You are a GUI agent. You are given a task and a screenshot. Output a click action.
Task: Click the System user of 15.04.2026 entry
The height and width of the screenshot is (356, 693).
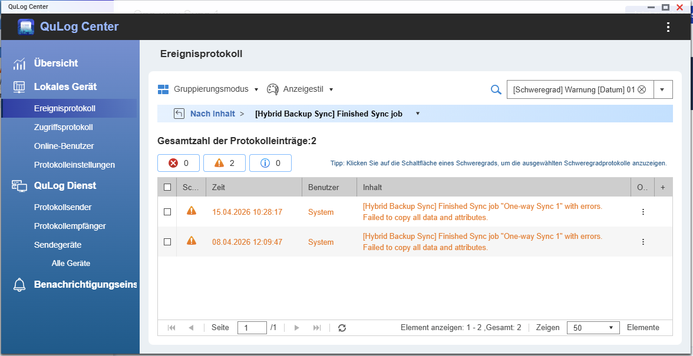(321, 212)
